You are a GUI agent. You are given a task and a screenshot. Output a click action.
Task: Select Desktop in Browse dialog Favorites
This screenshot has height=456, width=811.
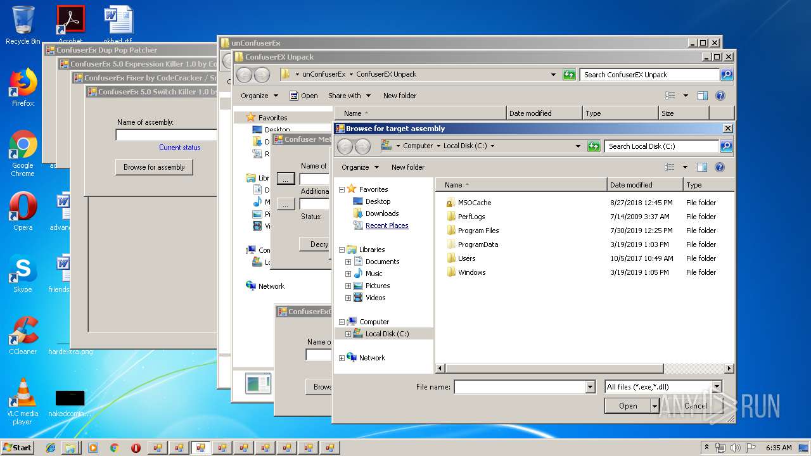point(378,201)
